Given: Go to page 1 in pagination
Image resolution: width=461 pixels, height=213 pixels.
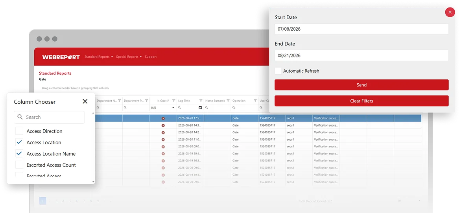Looking at the screenshot, I should (x=42, y=201).
